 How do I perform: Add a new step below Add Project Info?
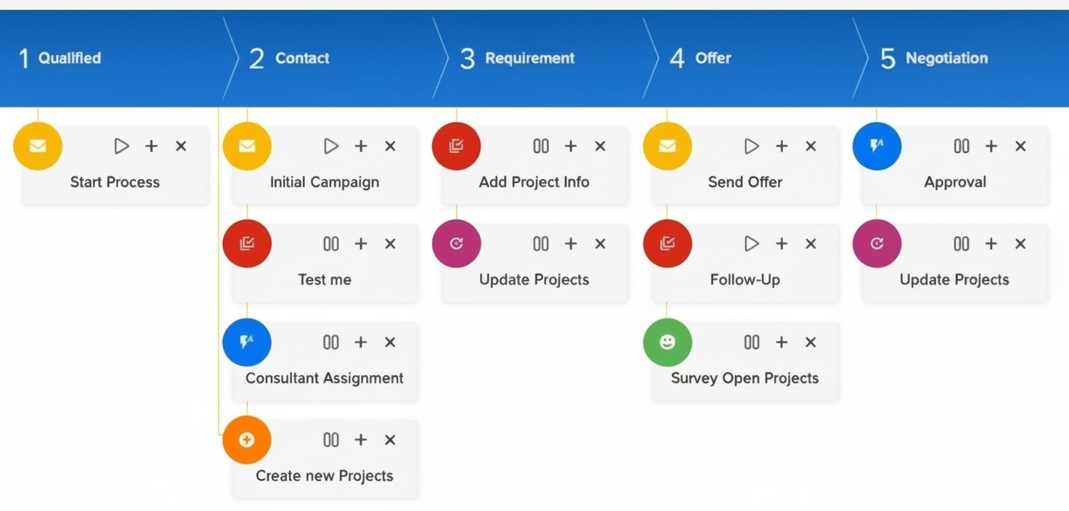571,146
